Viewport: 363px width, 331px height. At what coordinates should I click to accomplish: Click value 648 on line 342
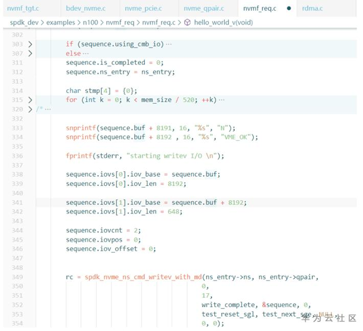[x=174, y=211]
